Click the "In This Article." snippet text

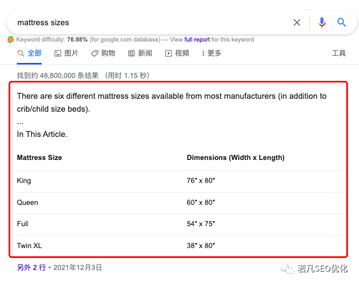point(42,134)
